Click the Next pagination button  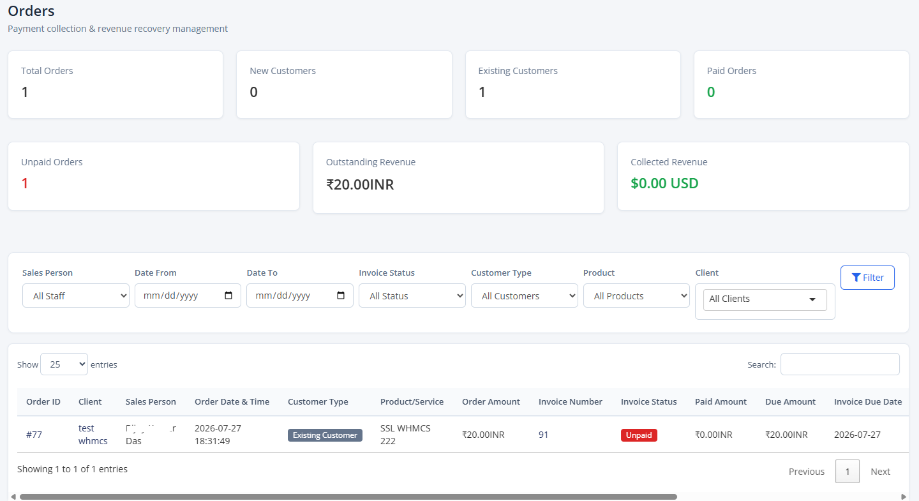(880, 472)
